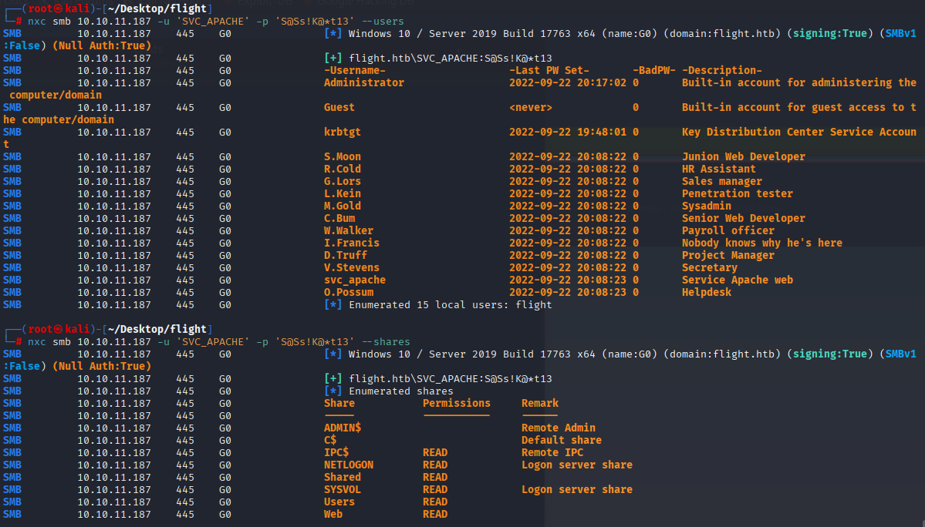Click krbtgt's '2022-09-22 19:48:01' timestamp
This screenshot has width=925, height=527.
[568, 133]
